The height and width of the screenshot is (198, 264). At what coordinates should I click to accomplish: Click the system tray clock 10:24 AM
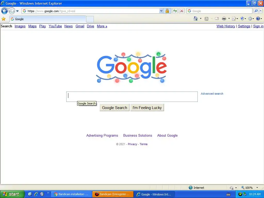[x=255, y=194]
